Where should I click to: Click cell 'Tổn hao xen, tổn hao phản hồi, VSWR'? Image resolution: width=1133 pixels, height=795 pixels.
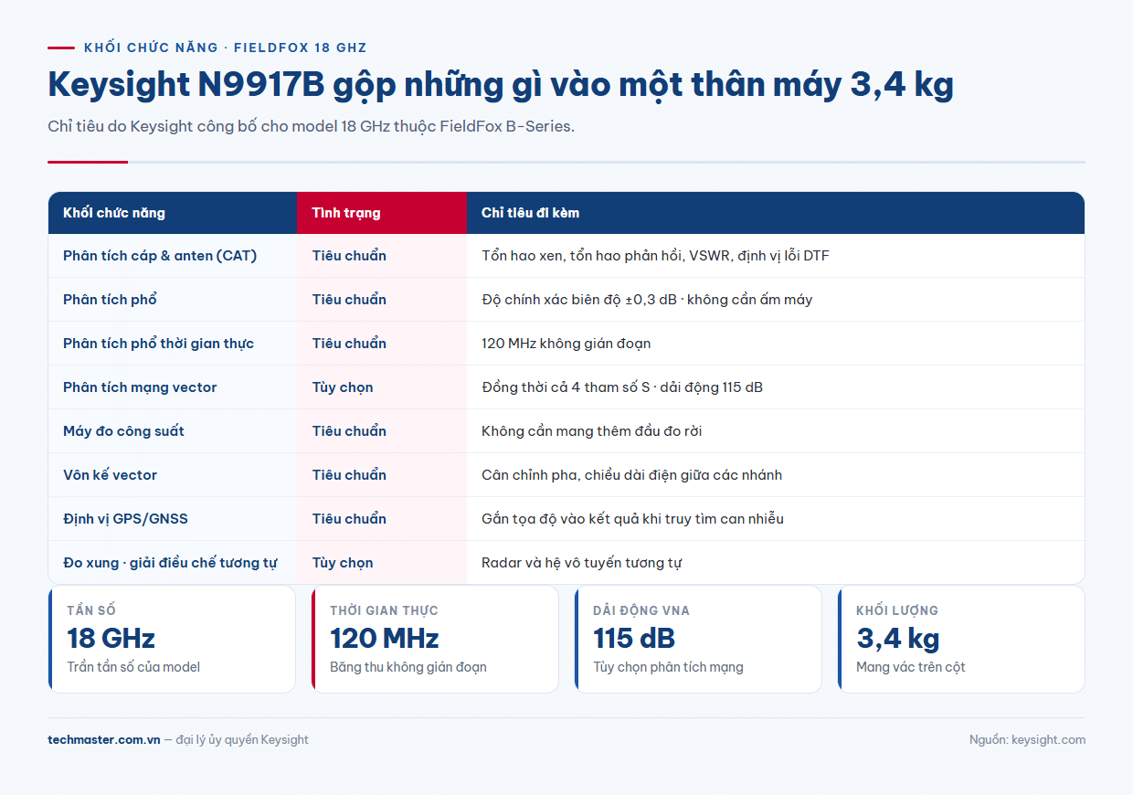[x=606, y=256]
